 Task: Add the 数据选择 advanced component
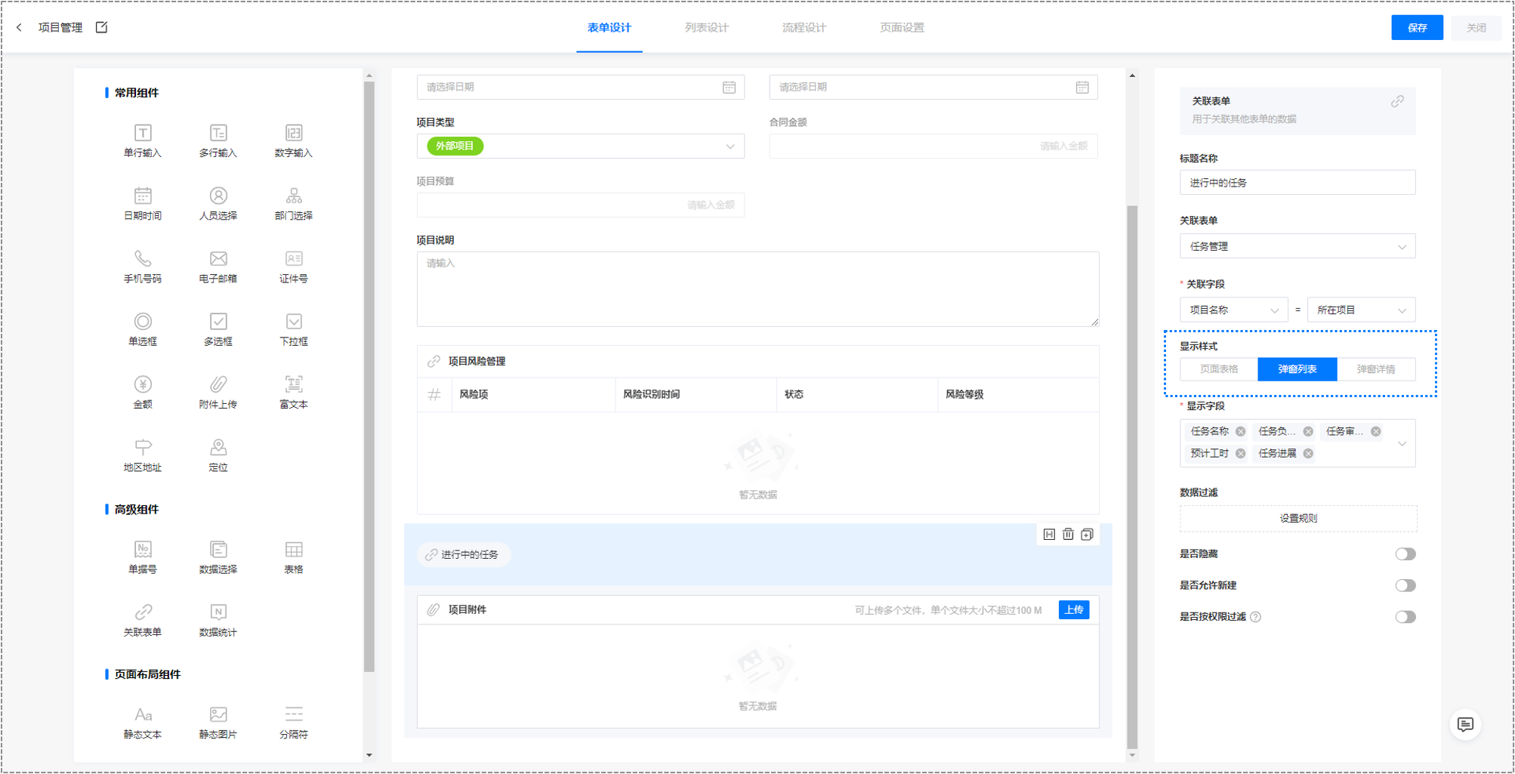(x=218, y=557)
